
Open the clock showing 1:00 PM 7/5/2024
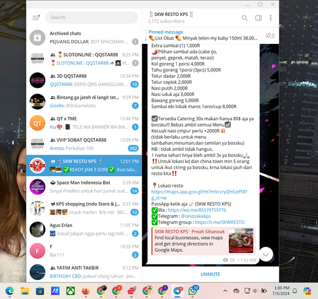[x=282, y=291]
